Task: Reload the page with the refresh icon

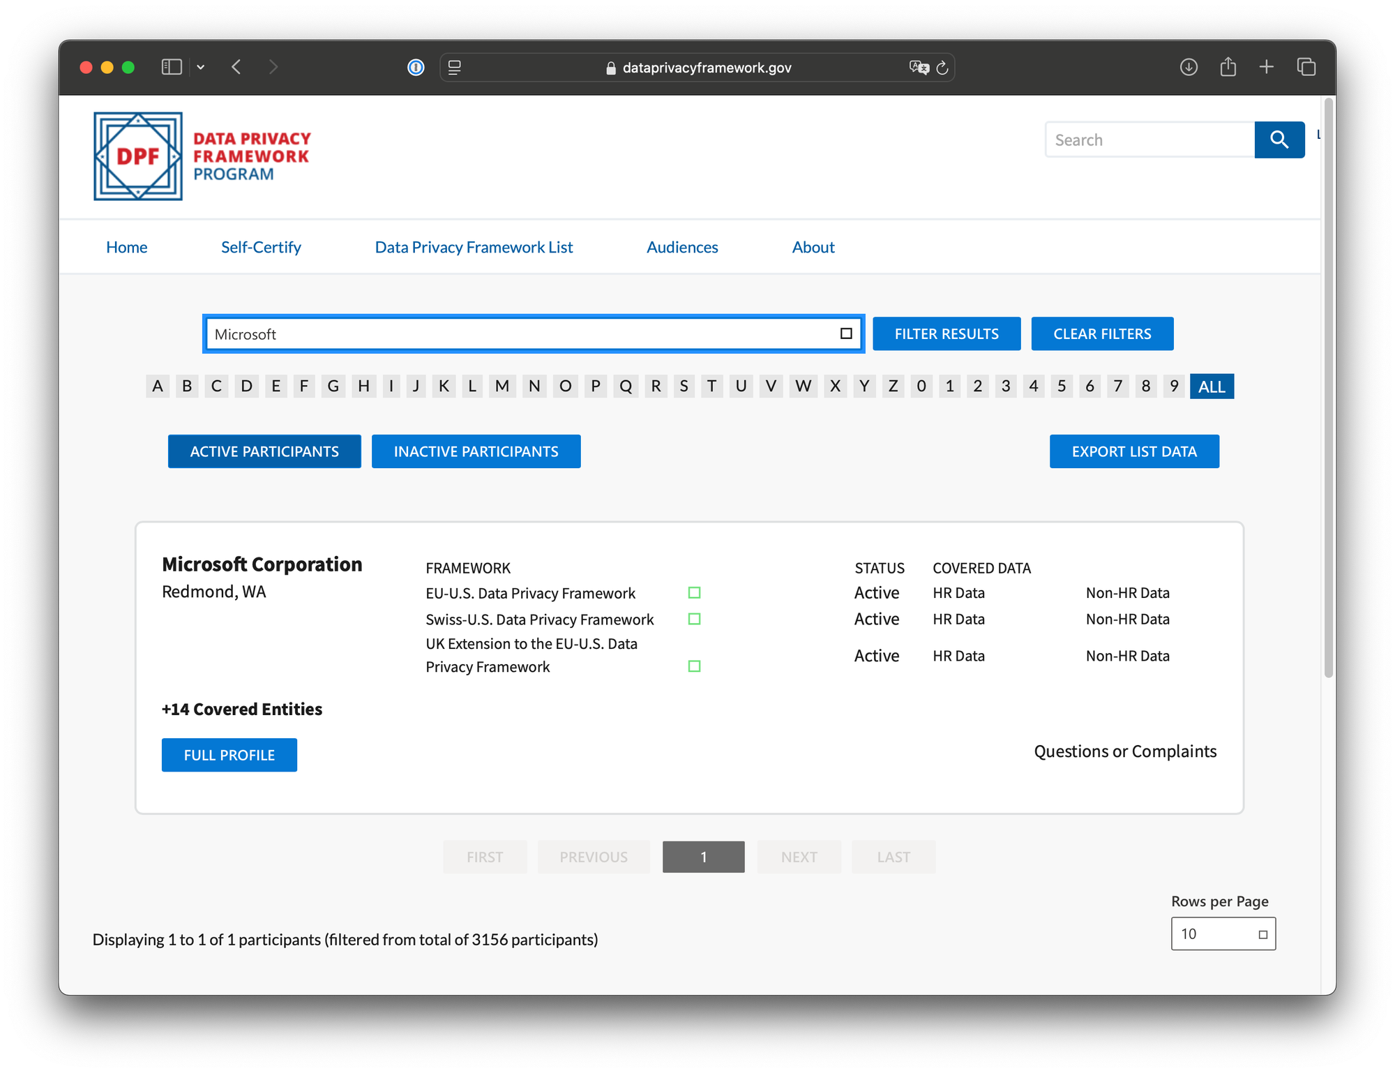Action: (x=942, y=67)
